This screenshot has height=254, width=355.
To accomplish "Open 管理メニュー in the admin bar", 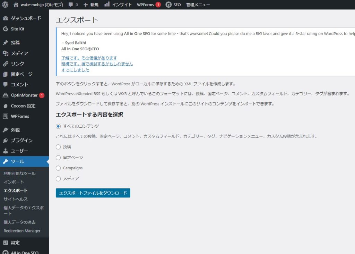I will (198, 5).
